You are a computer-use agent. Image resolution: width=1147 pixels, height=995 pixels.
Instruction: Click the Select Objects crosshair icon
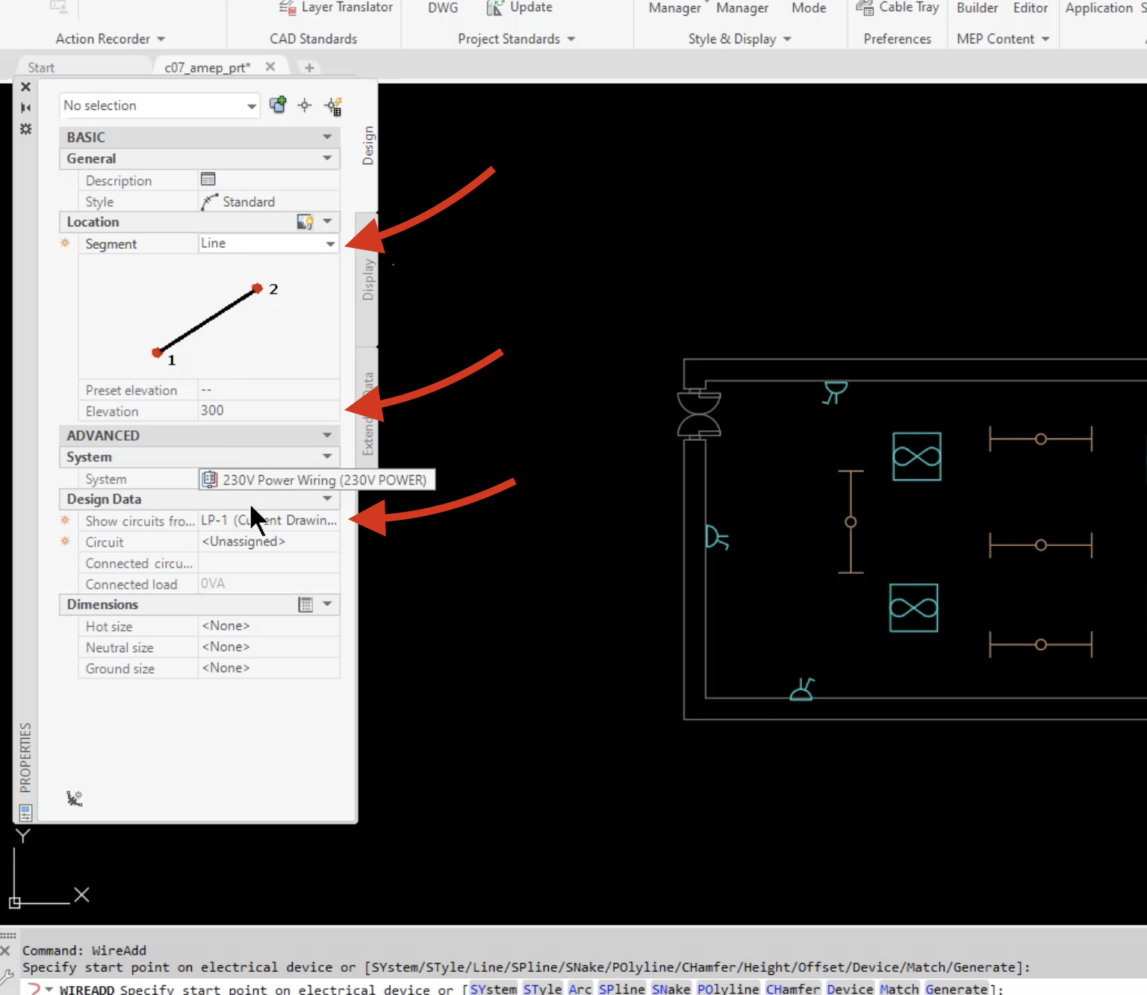[304, 105]
